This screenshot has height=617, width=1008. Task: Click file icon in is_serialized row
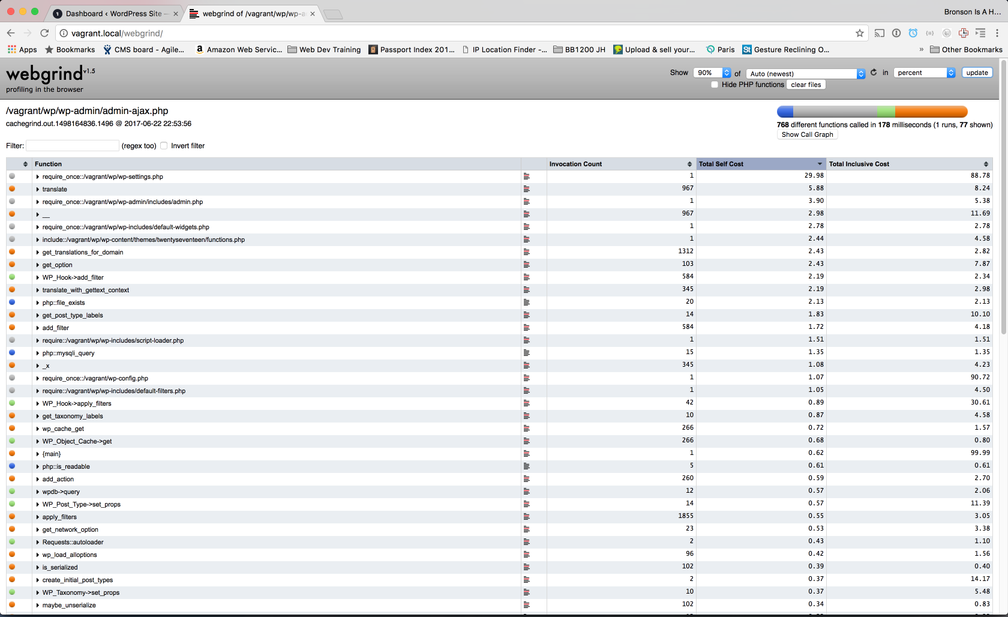(x=527, y=567)
